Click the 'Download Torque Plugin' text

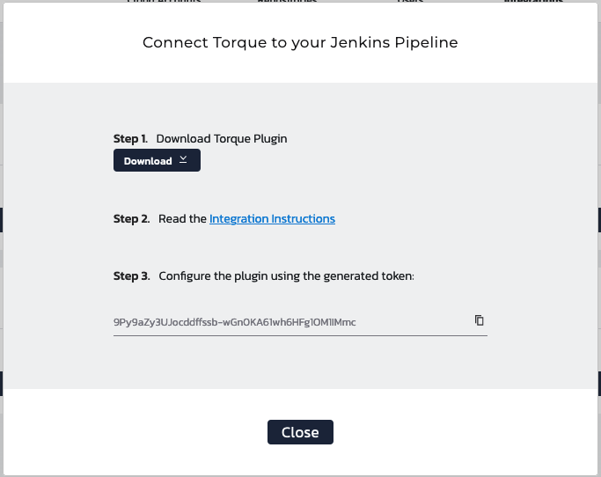pos(222,138)
